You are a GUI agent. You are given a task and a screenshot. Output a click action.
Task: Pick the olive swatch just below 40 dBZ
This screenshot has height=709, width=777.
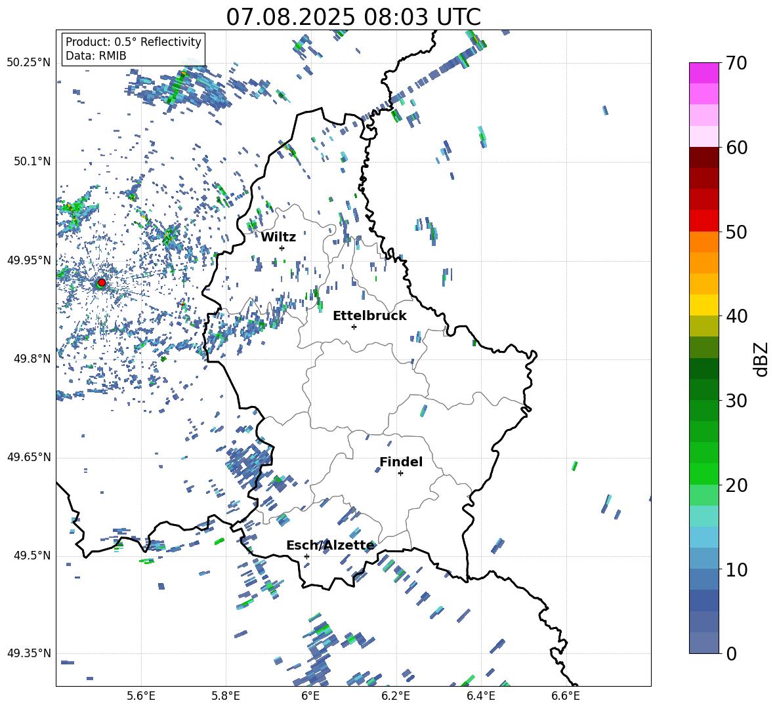pyautogui.click(x=704, y=326)
